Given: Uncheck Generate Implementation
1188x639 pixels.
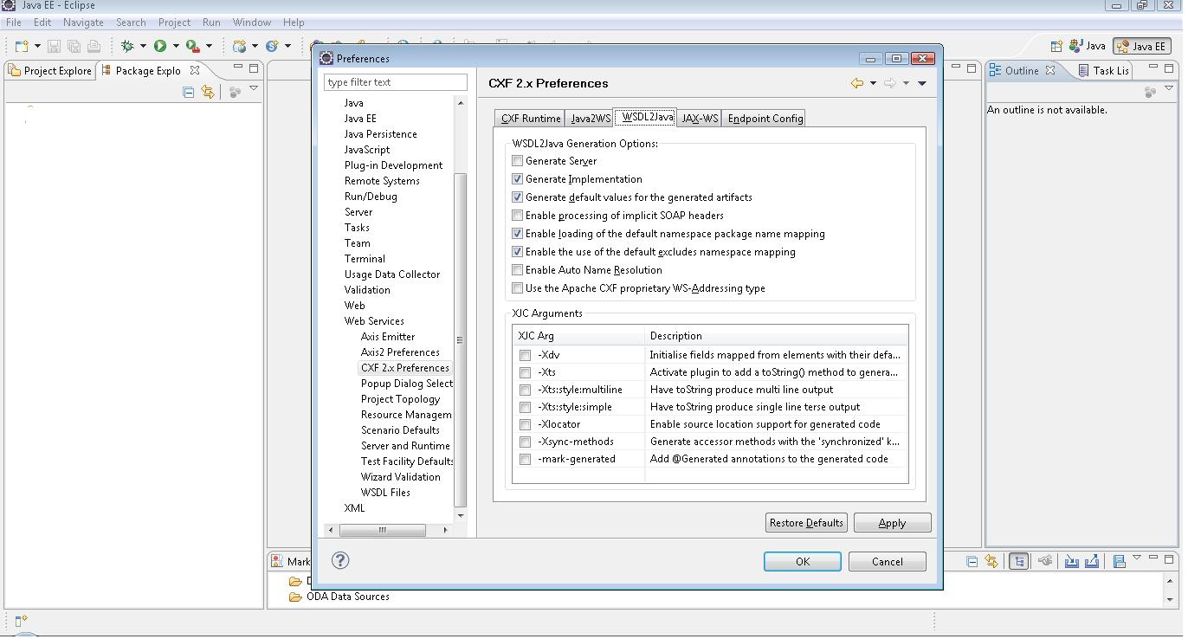Looking at the screenshot, I should (x=518, y=179).
